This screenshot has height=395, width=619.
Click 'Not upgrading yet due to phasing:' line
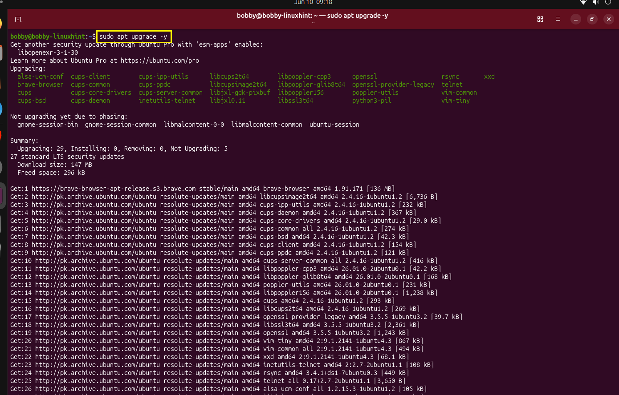point(69,117)
